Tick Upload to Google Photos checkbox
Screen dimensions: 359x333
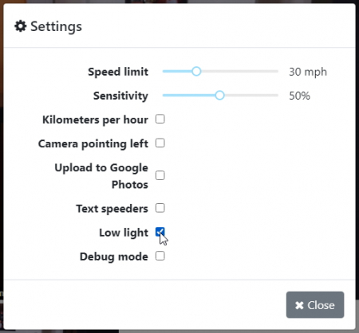[x=160, y=175]
